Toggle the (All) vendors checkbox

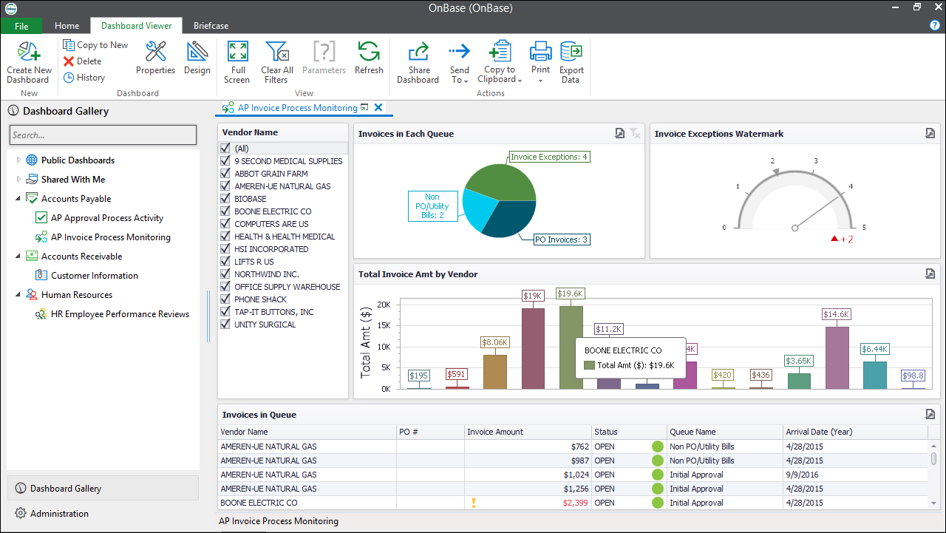point(226,149)
